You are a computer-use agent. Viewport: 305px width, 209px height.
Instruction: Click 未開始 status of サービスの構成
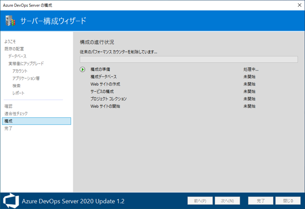click(x=249, y=92)
